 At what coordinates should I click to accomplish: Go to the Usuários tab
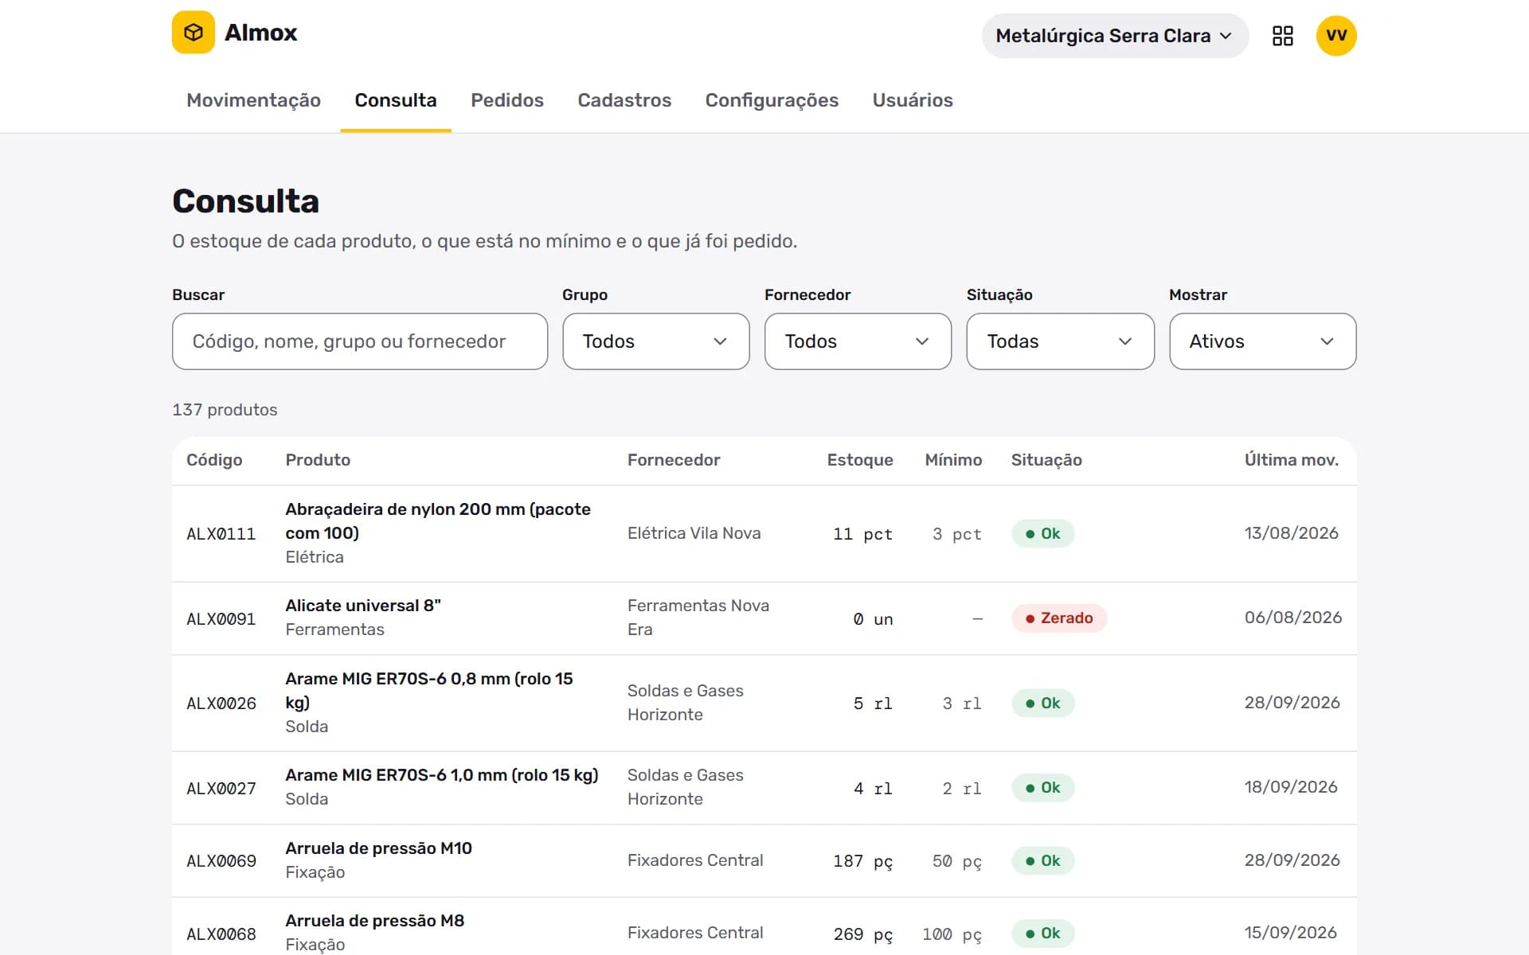[913, 100]
